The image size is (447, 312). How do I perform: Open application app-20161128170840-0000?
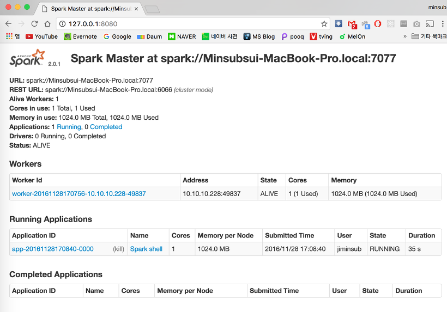point(53,249)
